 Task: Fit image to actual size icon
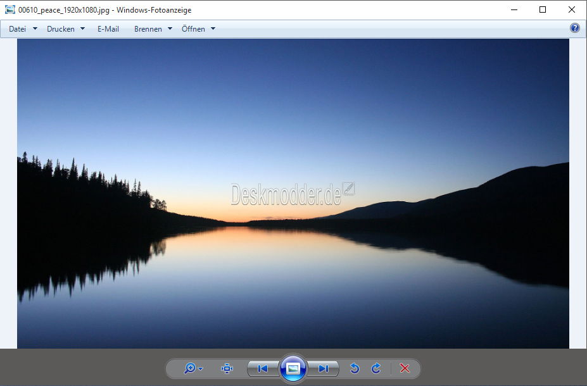pos(227,368)
